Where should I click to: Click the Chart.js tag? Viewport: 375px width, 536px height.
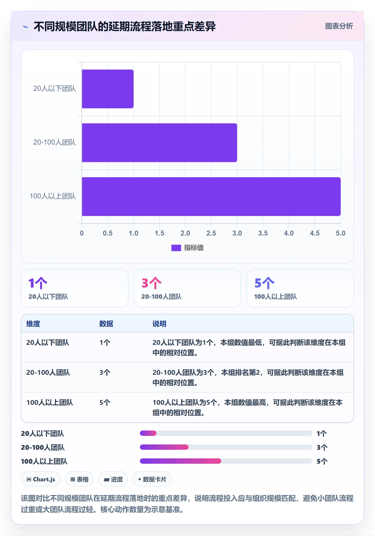point(41,479)
